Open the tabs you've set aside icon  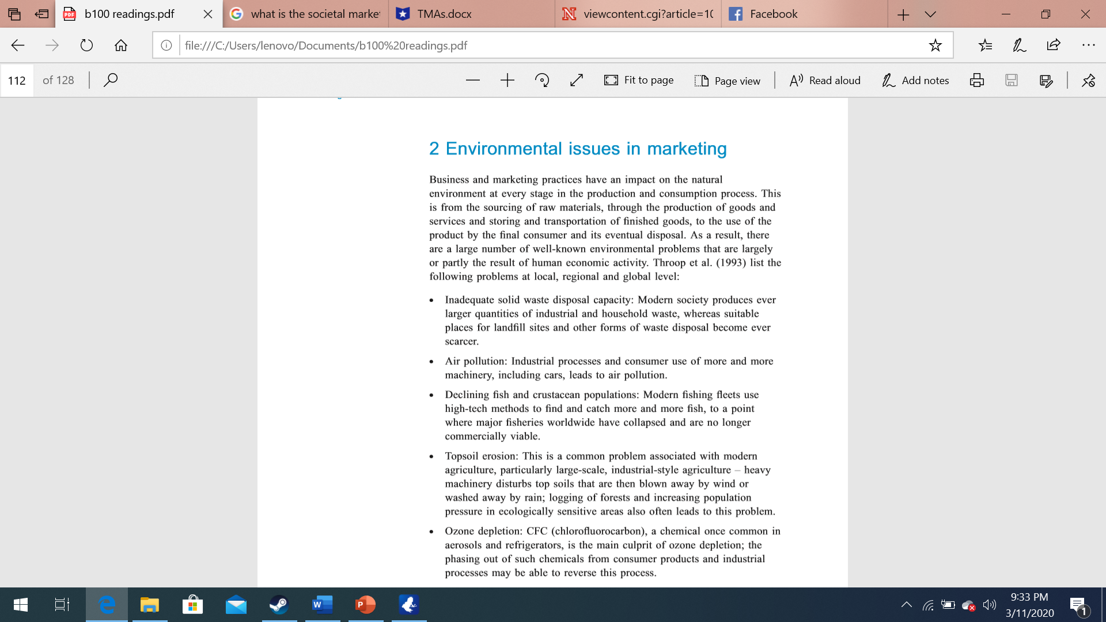point(14,14)
